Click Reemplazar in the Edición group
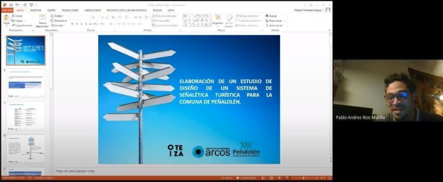This screenshot has width=443, height=182. pos(274,20)
